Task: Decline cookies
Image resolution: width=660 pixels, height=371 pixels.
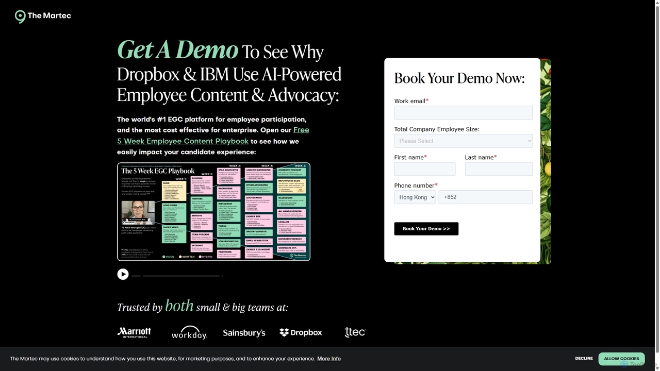Action: pos(584,359)
